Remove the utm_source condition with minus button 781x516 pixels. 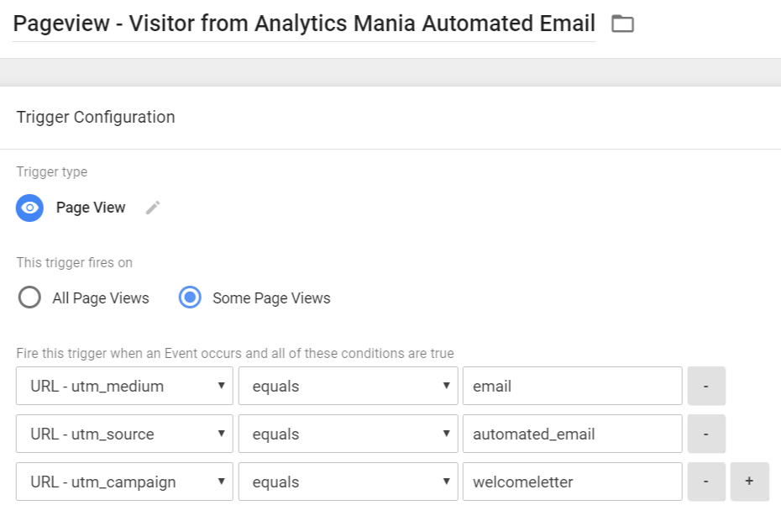click(706, 434)
